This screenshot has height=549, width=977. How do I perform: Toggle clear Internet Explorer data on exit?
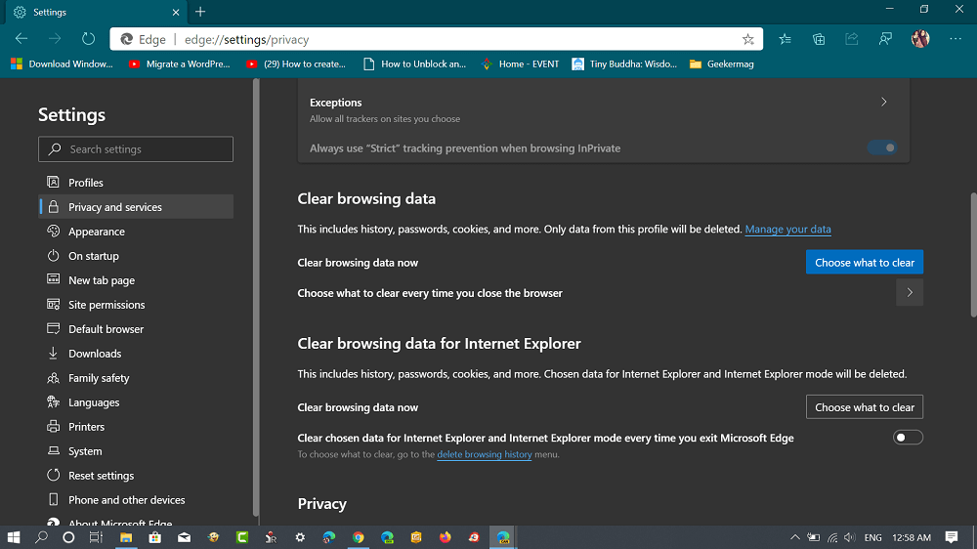coord(908,438)
